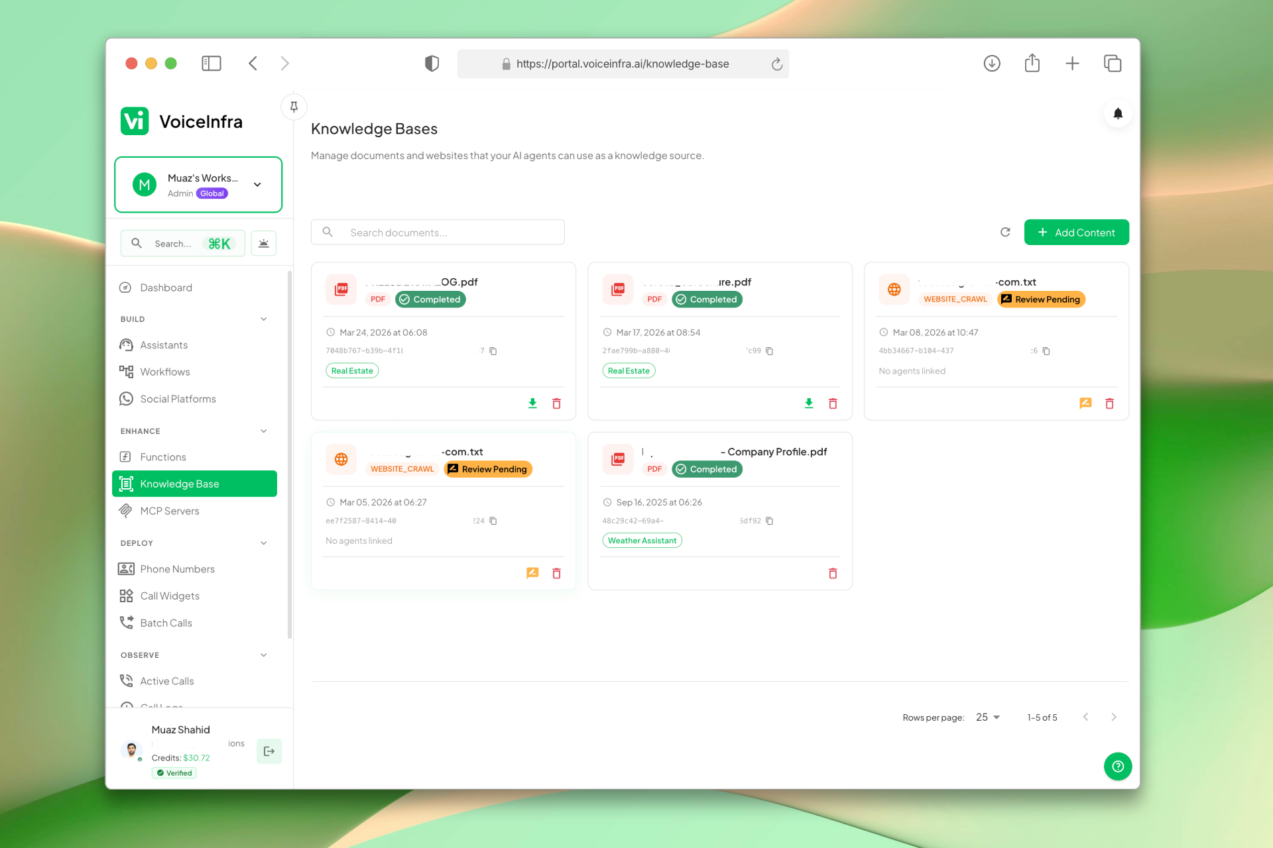The image size is (1273, 848).
Task: Open review for Mar 05, 2026 crawl
Action: pos(532,573)
